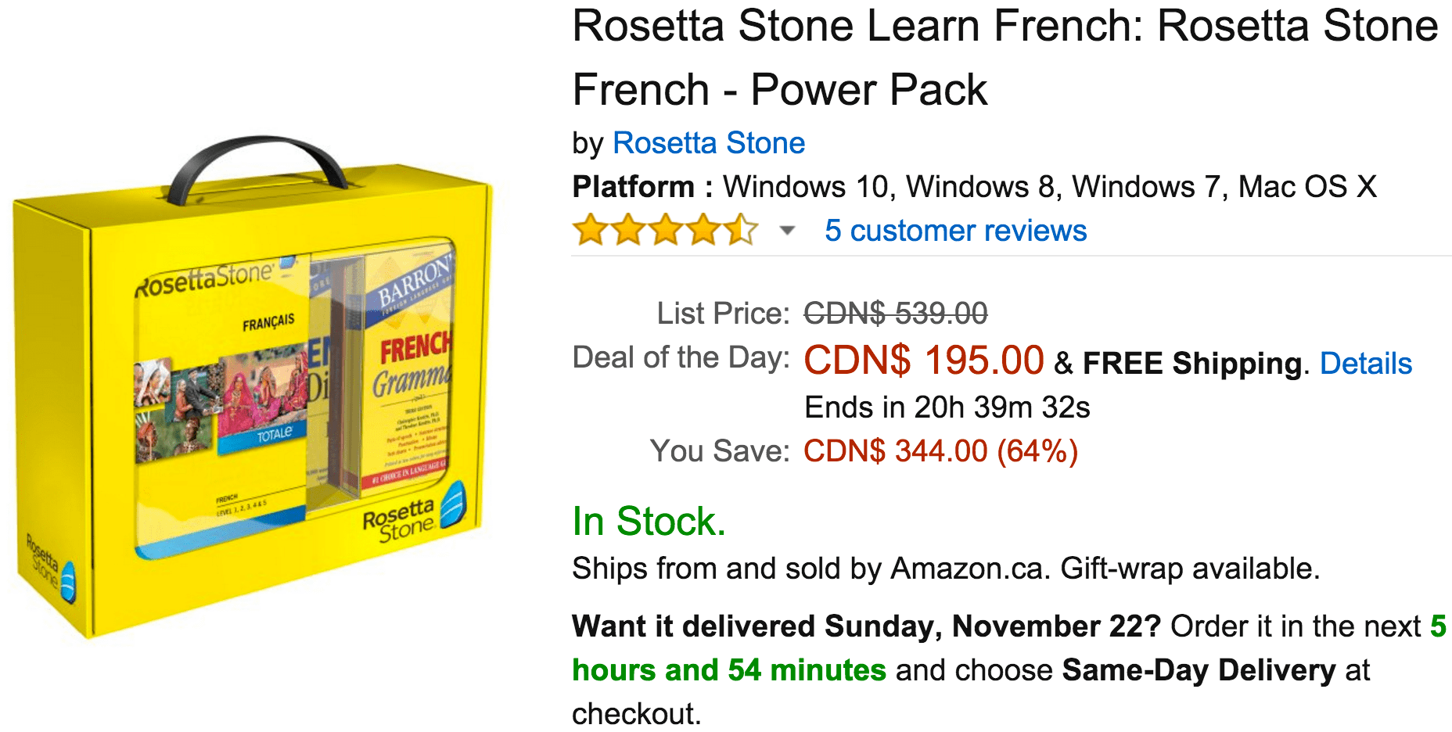Click the overall star rating display
Screen dimensions: 1452x732
point(663,230)
